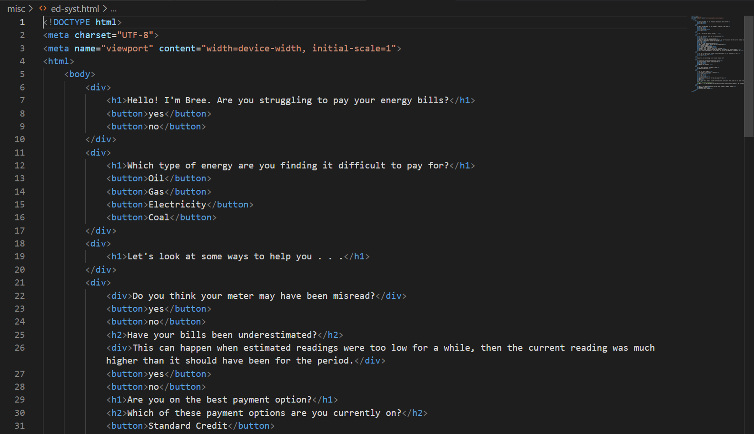This screenshot has width=754, height=434.
Task: Click the Coal button text
Action: click(x=159, y=217)
